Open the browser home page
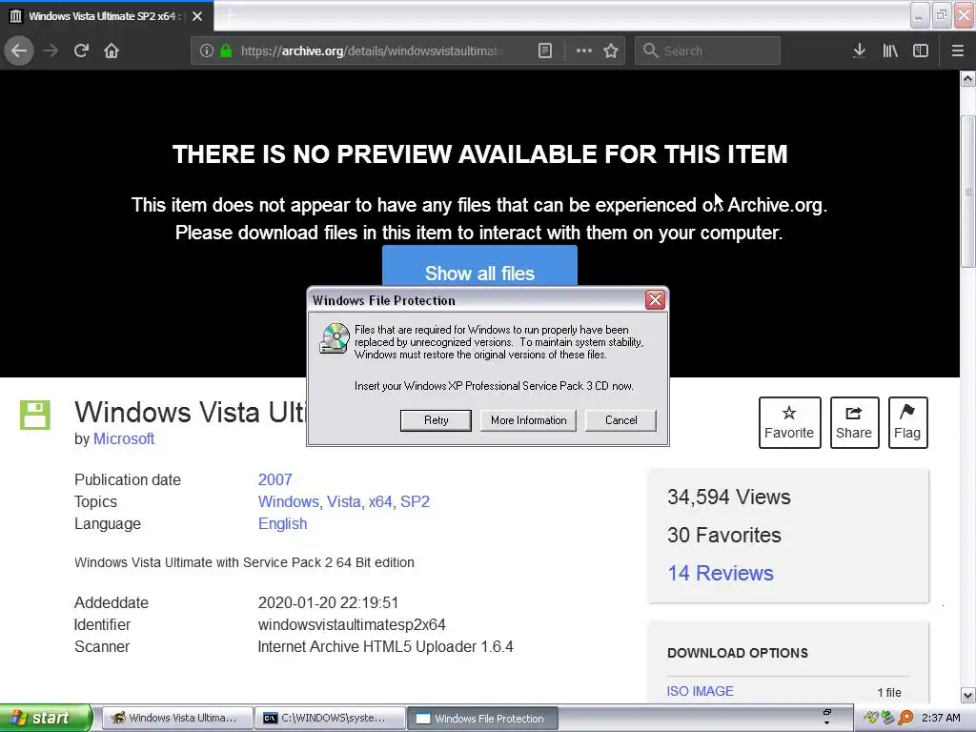Screen dimensions: 976x732 (112, 51)
